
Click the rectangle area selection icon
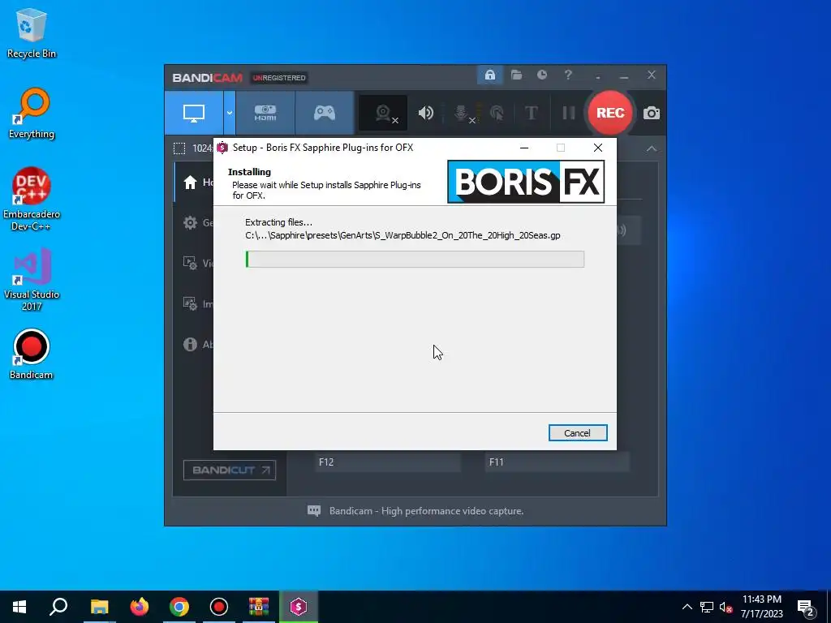coord(179,148)
